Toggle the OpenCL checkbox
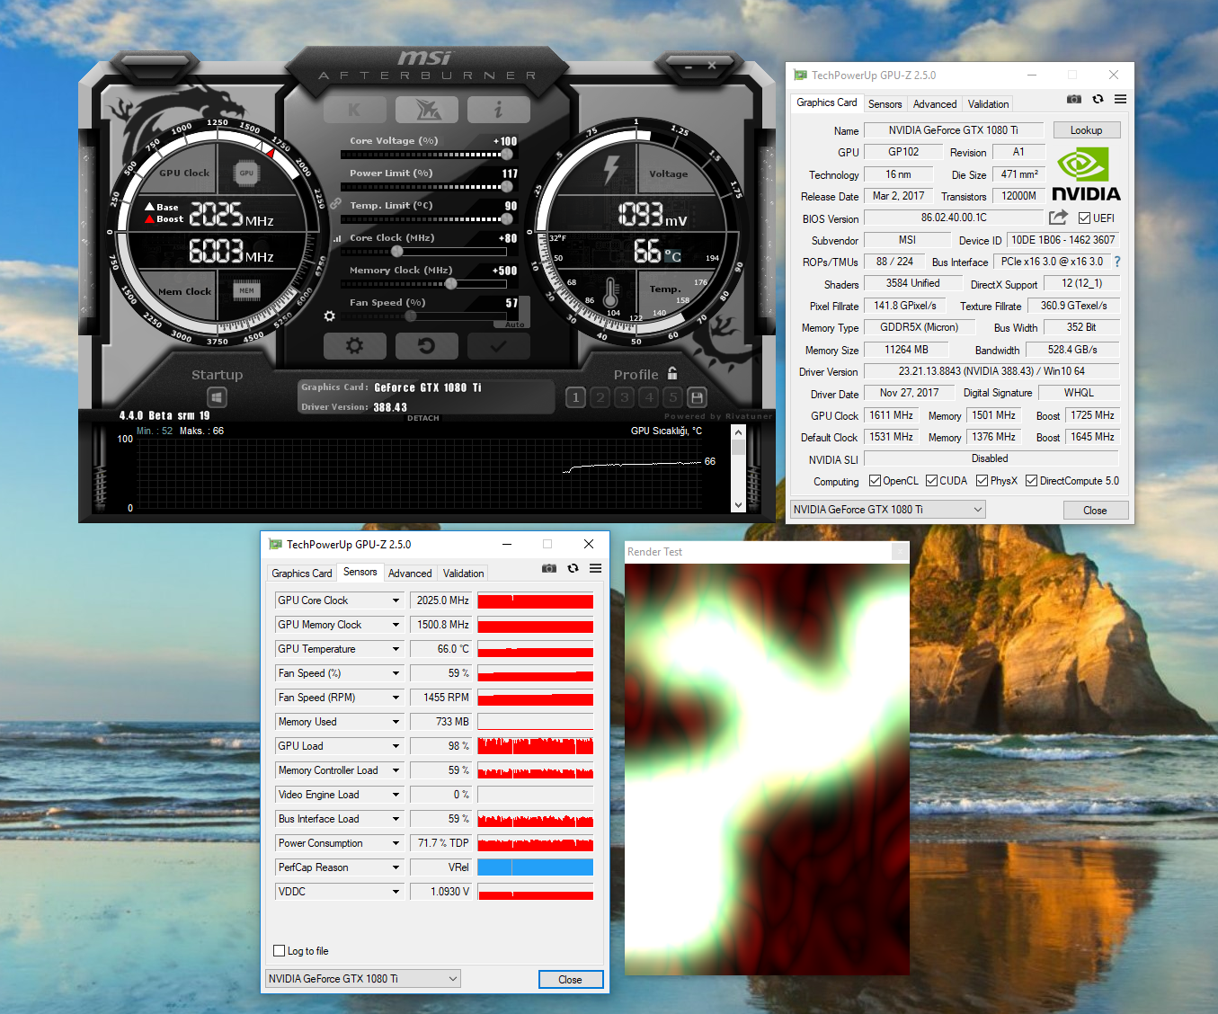Viewport: 1218px width, 1014px height. click(x=875, y=481)
